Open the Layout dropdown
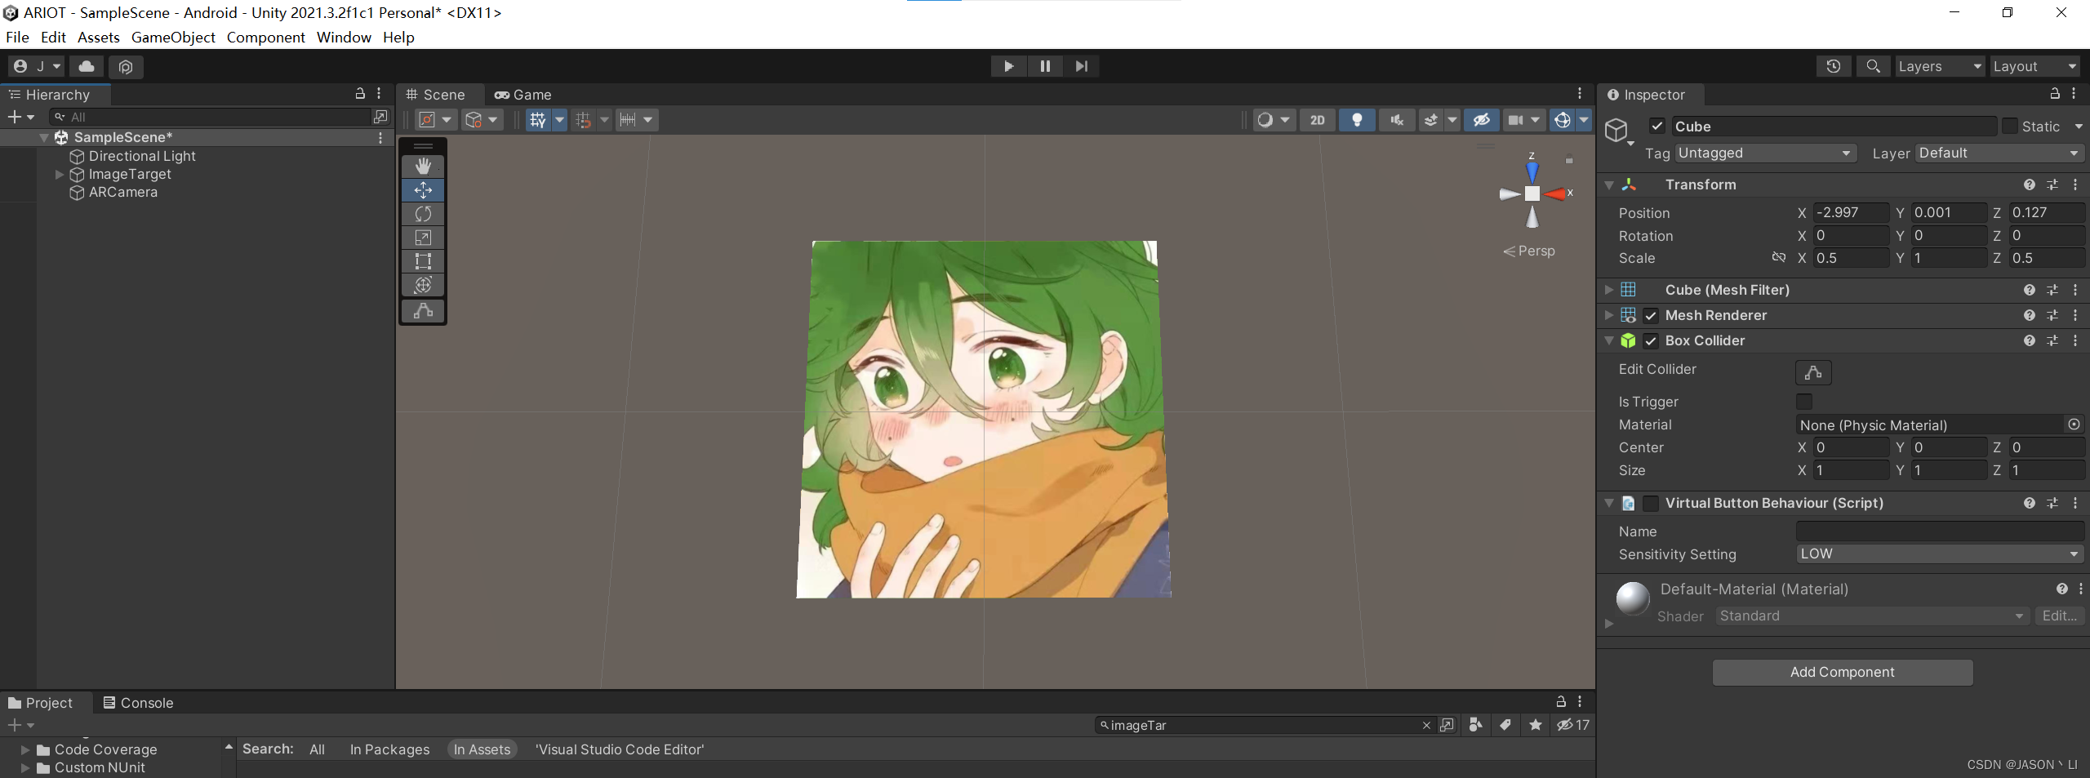The height and width of the screenshot is (778, 2090). 2034,66
